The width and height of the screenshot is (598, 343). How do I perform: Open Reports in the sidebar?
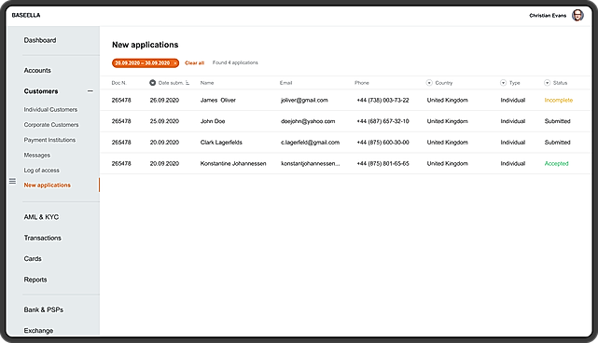[35, 280]
